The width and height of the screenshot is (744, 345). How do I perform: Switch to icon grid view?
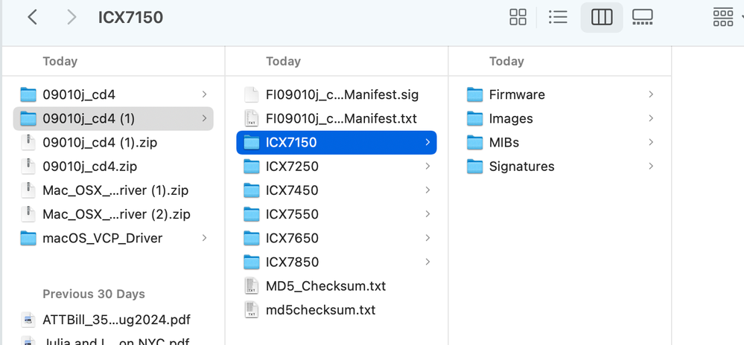click(518, 17)
